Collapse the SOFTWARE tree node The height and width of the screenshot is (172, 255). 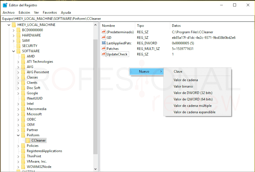pyautogui.click(x=14, y=51)
